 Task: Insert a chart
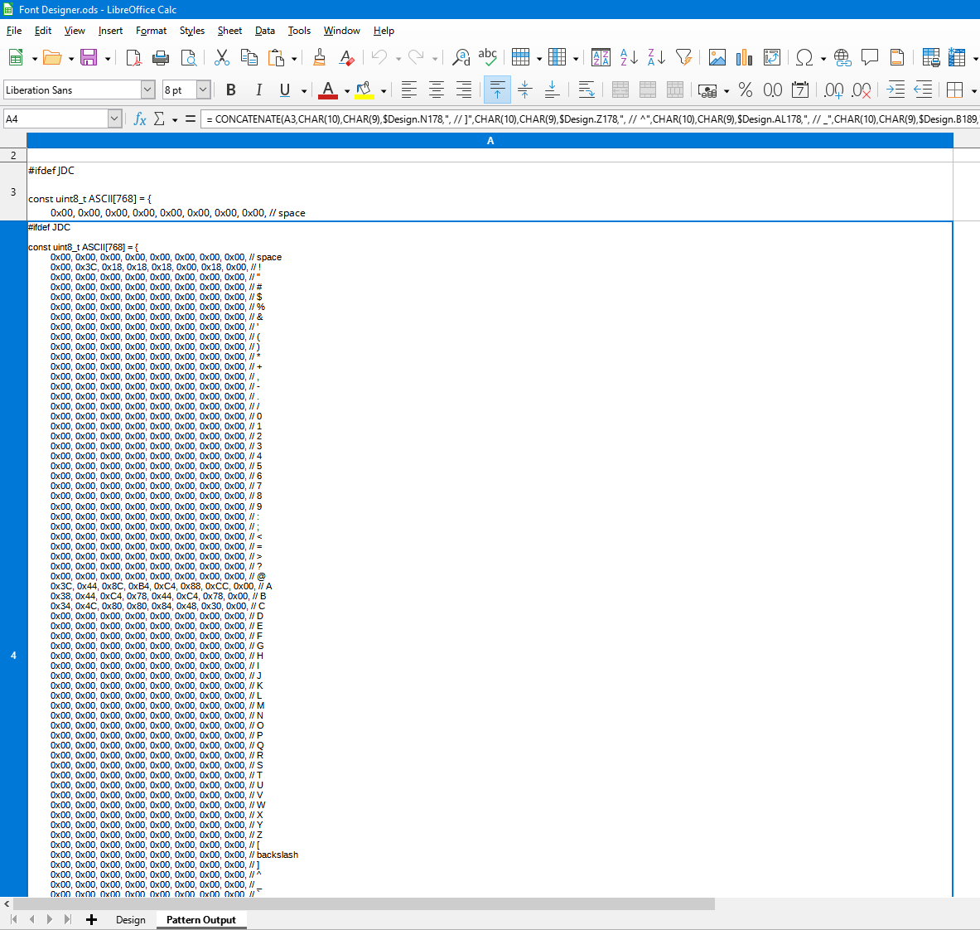pos(745,58)
